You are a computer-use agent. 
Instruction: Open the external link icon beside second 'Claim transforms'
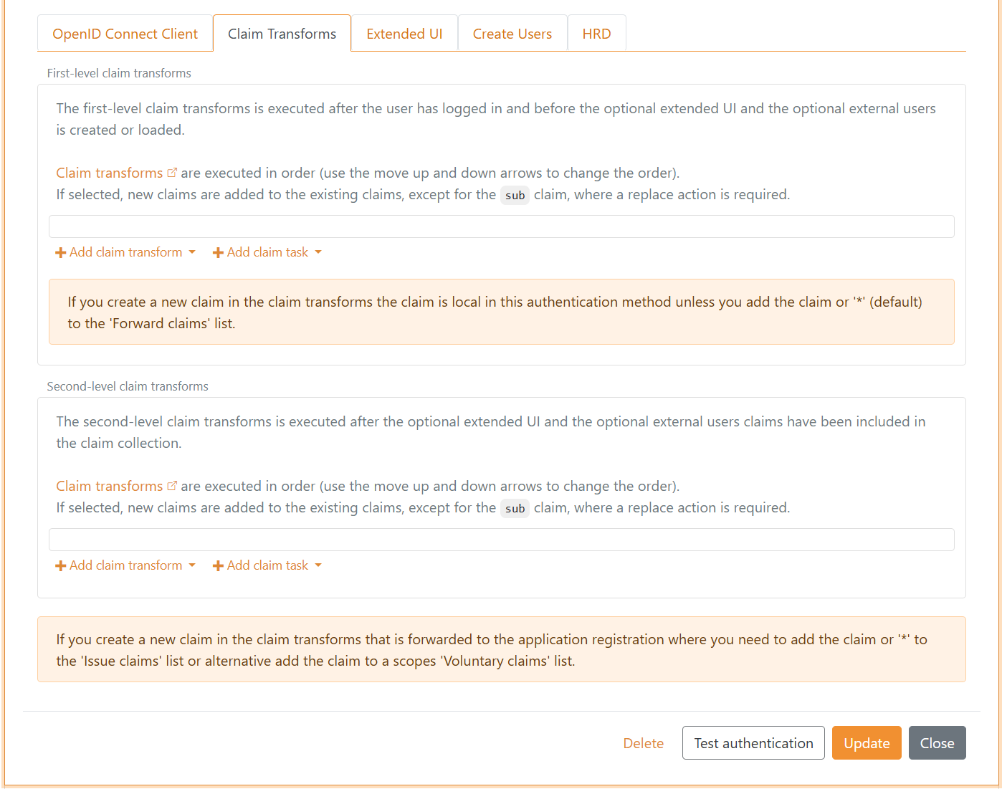[x=172, y=485]
